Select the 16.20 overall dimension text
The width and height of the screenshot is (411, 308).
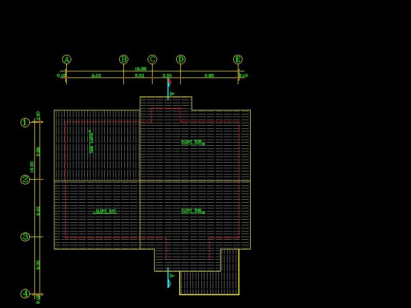point(140,69)
